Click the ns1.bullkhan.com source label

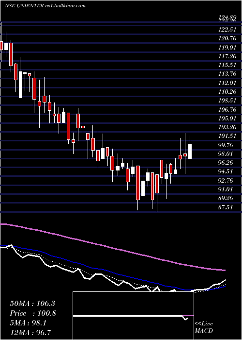pyautogui.click(x=65, y=6)
